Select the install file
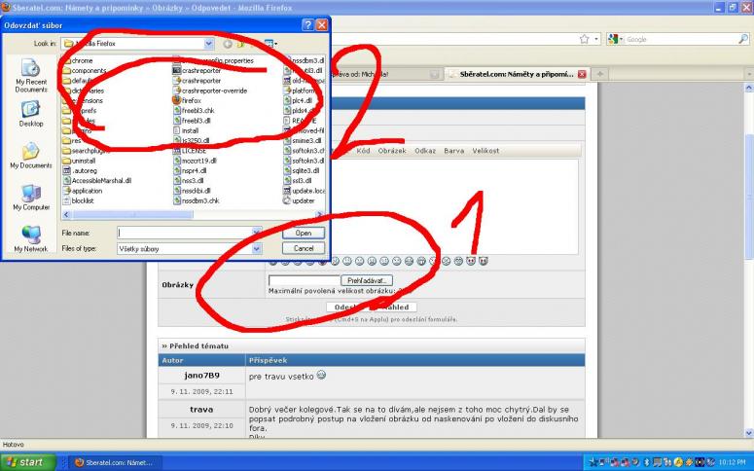The width and height of the screenshot is (754, 471). (x=186, y=130)
